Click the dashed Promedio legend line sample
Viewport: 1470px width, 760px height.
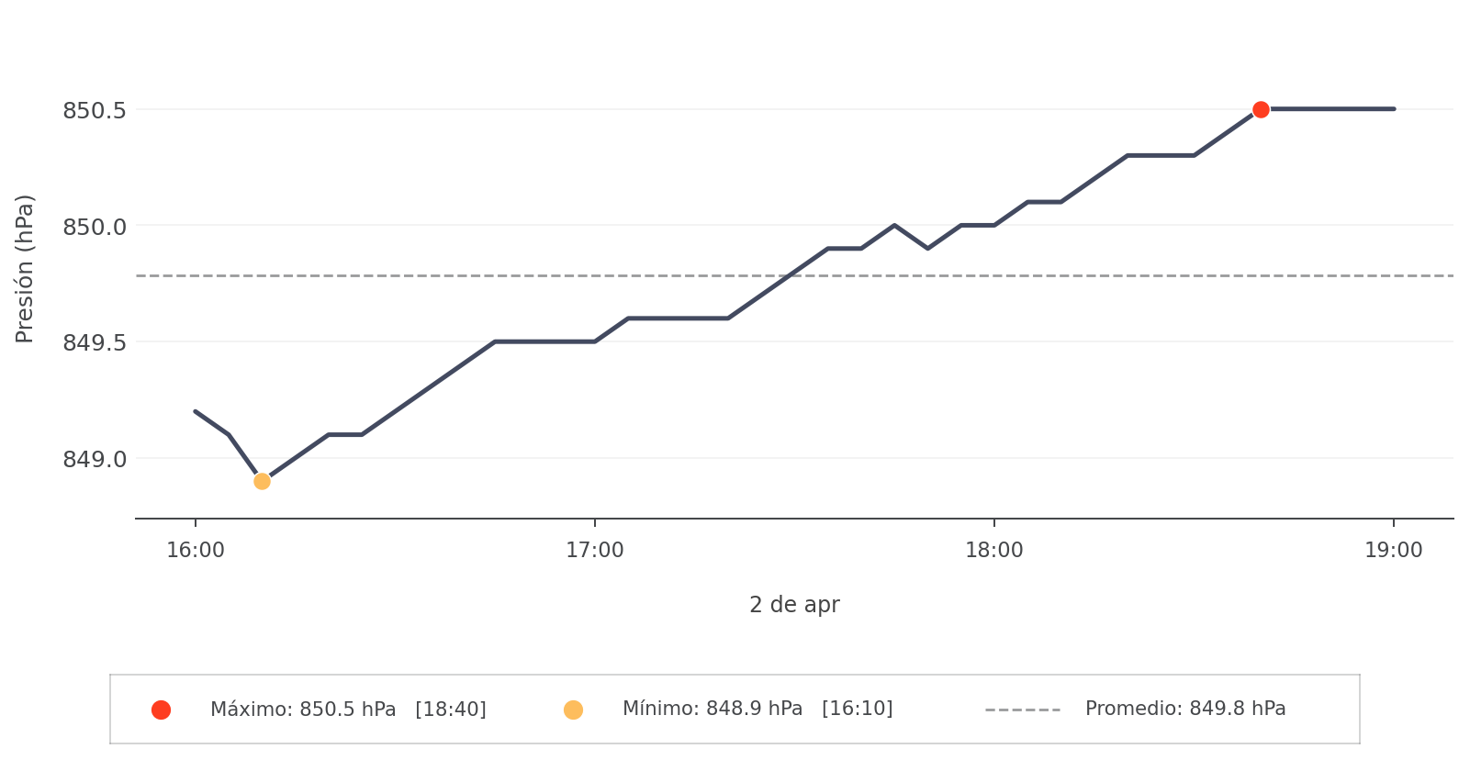tap(1022, 710)
